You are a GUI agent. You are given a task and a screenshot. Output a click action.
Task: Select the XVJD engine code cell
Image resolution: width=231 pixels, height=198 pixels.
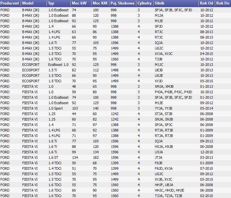tap(159, 81)
